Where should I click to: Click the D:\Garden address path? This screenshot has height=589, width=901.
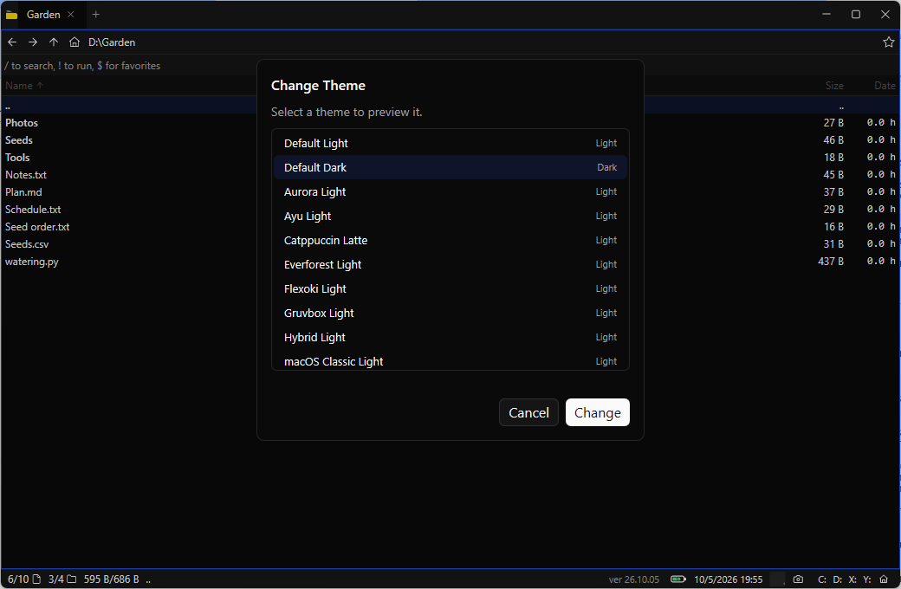112,42
